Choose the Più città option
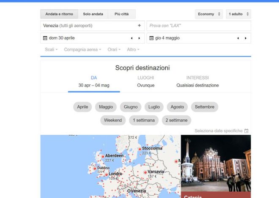The width and height of the screenshot is (279, 198). pos(121,14)
